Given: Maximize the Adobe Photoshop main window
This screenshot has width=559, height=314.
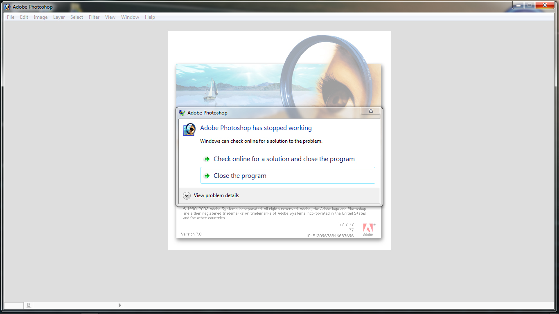Looking at the screenshot, I should click(x=529, y=5).
